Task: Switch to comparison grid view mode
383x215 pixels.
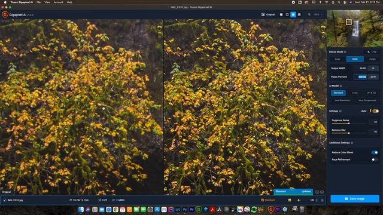Action: (299, 14)
